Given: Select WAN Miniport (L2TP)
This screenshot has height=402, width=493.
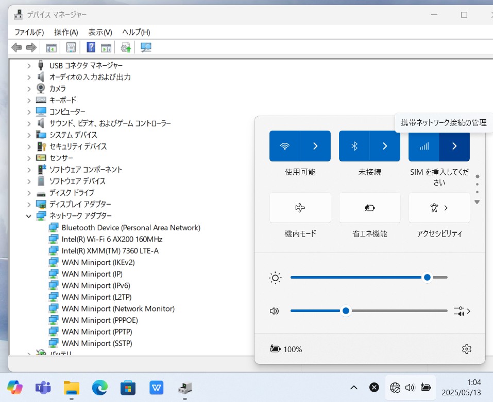Looking at the screenshot, I should point(96,297).
